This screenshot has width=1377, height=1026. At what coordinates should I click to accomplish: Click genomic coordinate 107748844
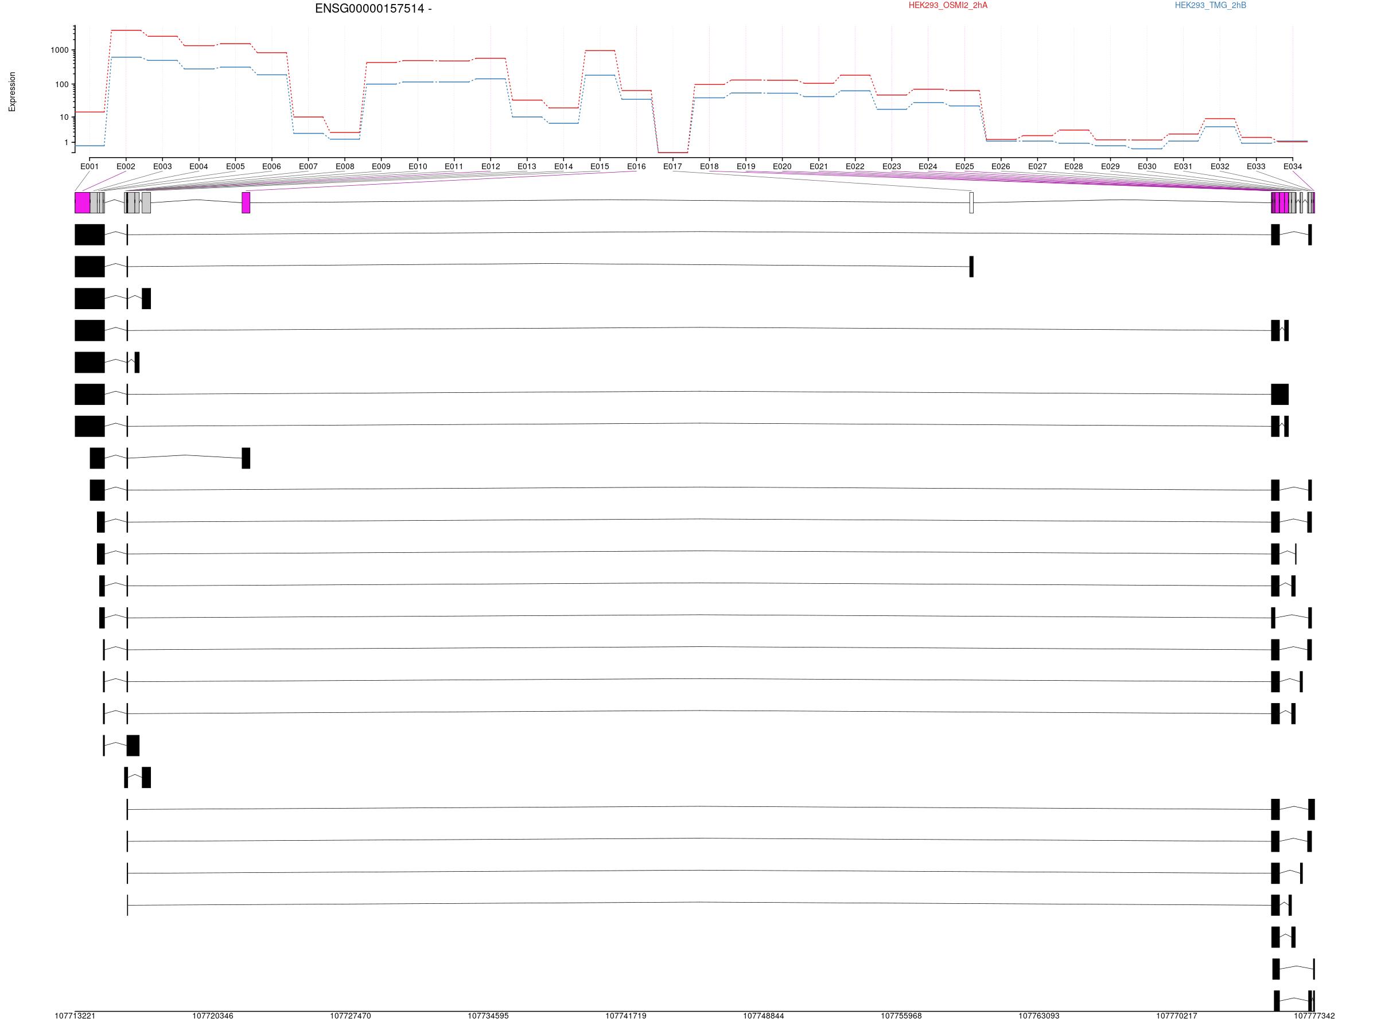point(764,1016)
